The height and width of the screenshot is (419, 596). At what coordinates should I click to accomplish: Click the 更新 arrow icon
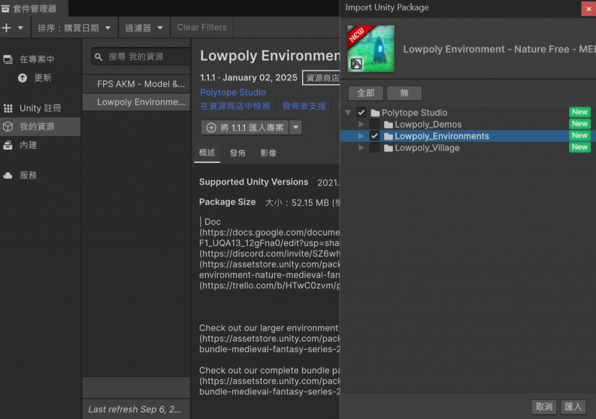click(23, 78)
